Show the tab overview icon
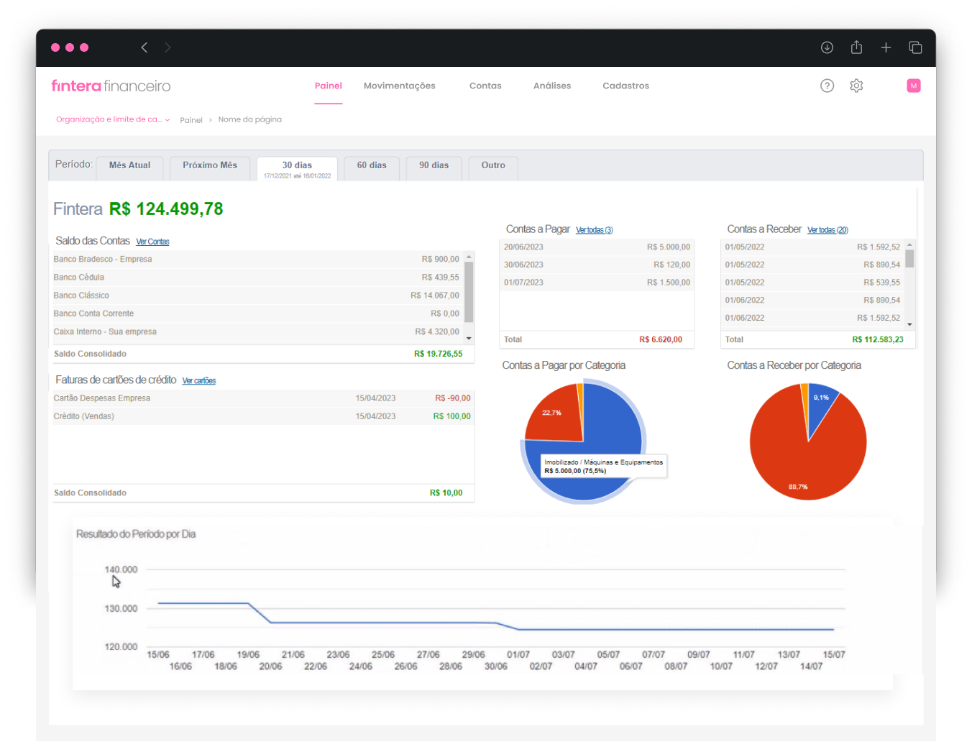Viewport: 972px width, 742px height. [x=915, y=47]
